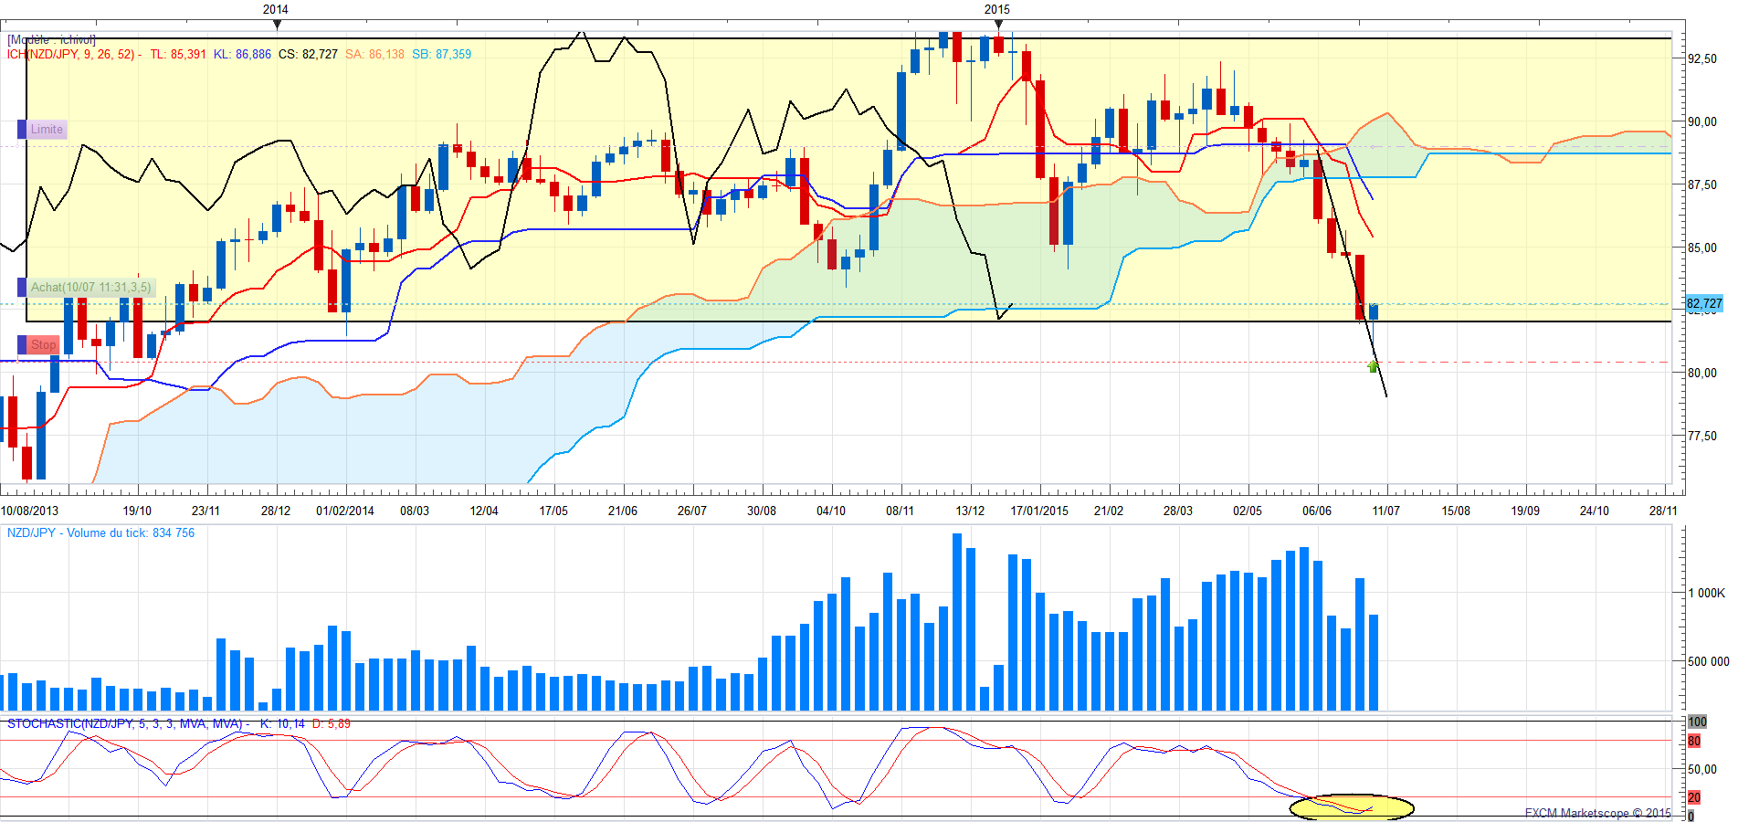The width and height of the screenshot is (1738, 822).
Task: Click the Stop order label
Action: point(43,345)
